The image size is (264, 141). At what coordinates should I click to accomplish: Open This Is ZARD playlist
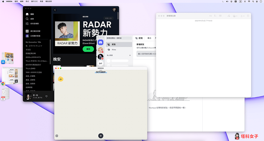point(30,69)
